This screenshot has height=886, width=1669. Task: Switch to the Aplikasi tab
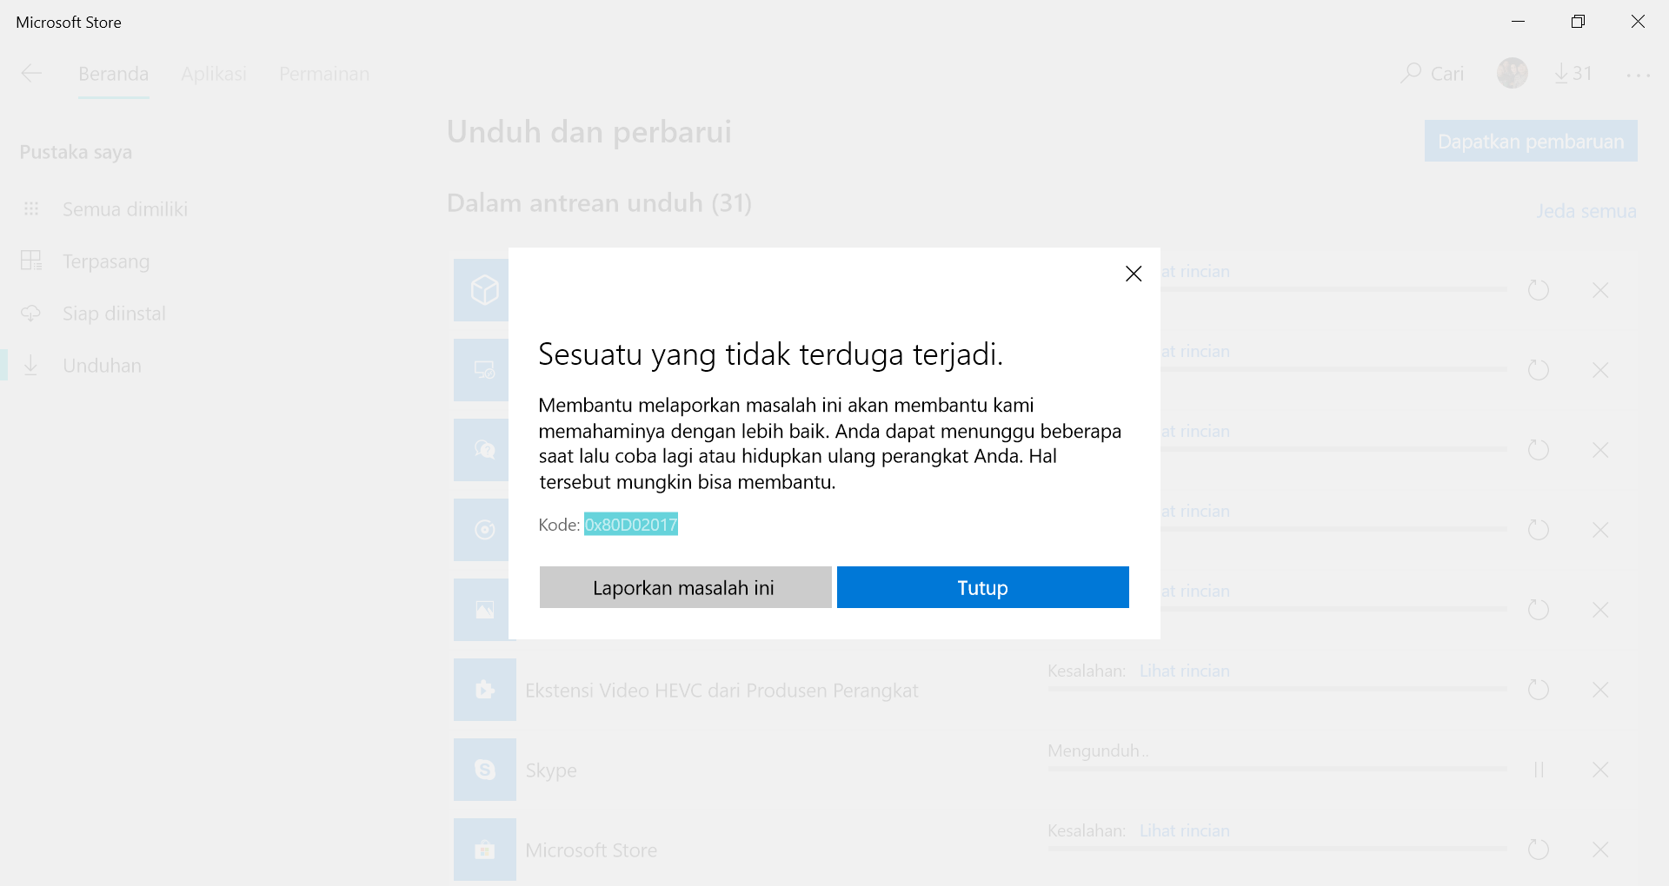(x=214, y=74)
